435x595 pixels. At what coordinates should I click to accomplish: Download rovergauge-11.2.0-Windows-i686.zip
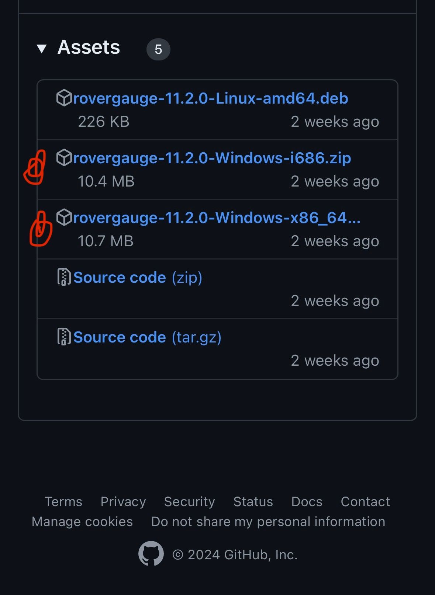pyautogui.click(x=212, y=158)
